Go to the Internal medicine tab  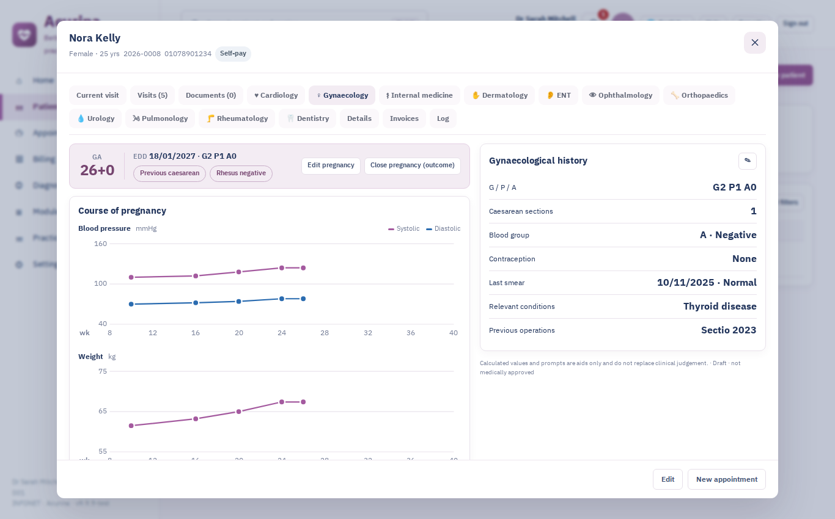pos(419,95)
